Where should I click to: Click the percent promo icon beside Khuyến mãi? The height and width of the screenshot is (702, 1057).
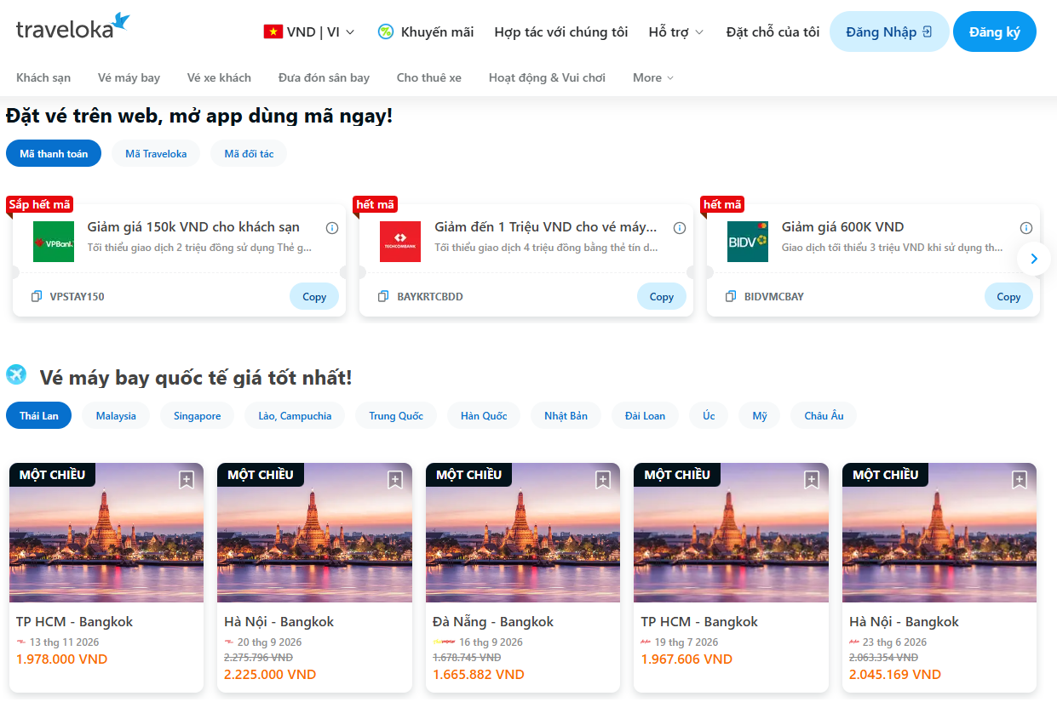(x=386, y=32)
